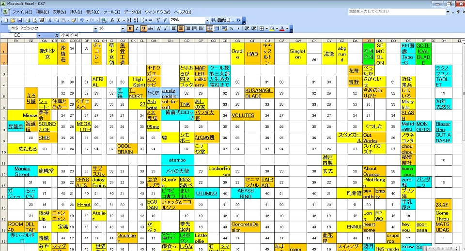Select the ABYSS RING cell
Viewport: 465px width, 251px height.
coord(246,194)
